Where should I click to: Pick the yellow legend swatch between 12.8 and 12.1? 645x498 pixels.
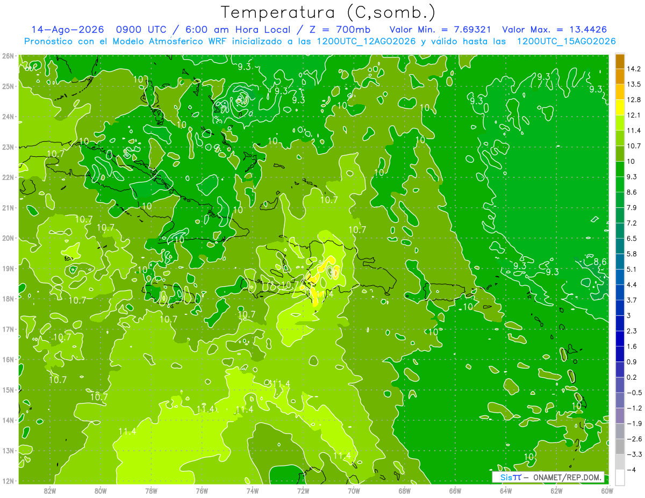click(620, 107)
